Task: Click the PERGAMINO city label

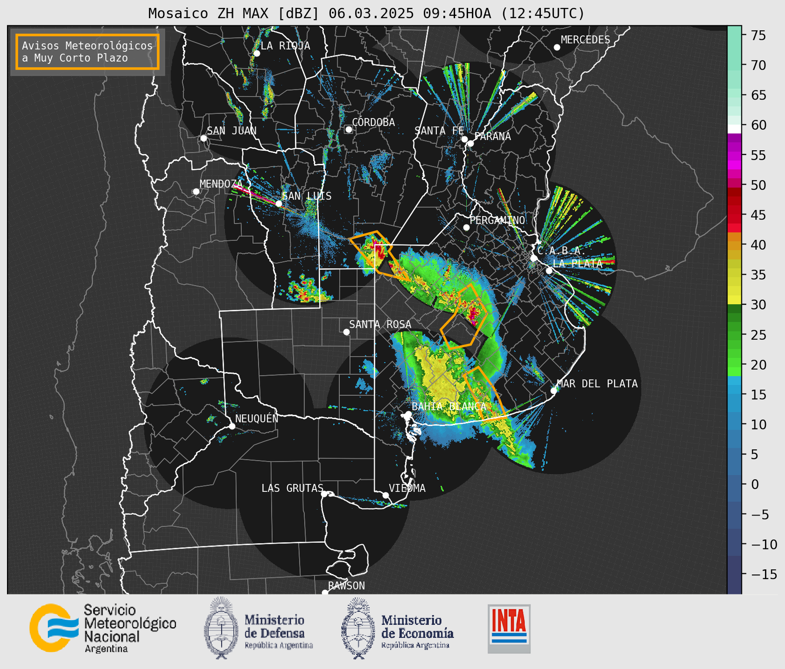Action: pos(497,220)
